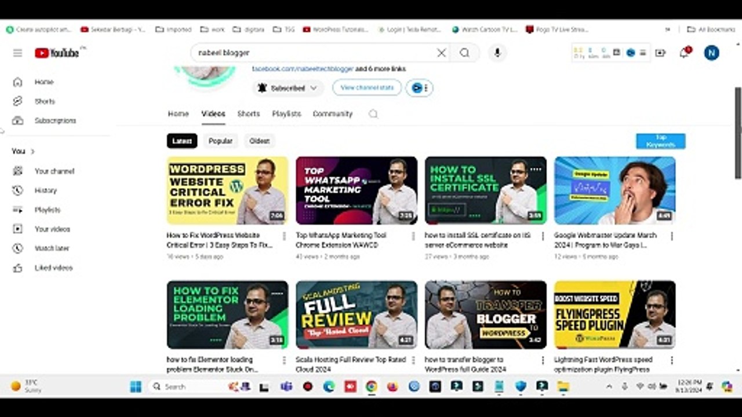
Task: Click View channel stats button
Action: click(x=367, y=87)
